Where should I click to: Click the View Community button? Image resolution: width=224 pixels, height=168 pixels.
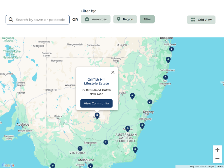click(96, 103)
